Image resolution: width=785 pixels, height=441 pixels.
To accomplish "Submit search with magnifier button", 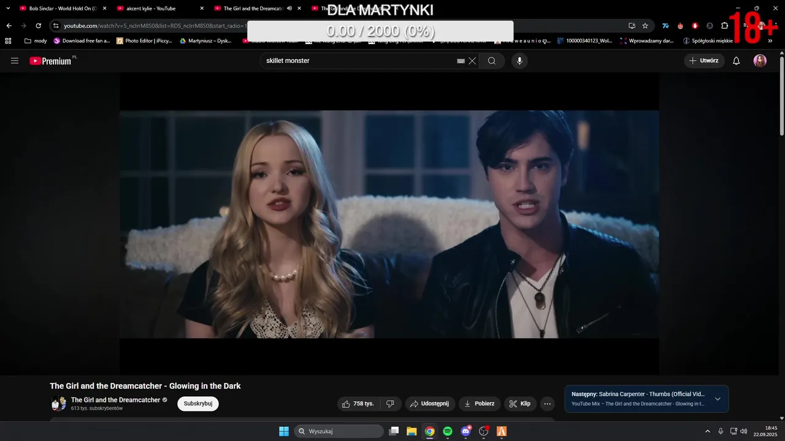I will tap(492, 61).
